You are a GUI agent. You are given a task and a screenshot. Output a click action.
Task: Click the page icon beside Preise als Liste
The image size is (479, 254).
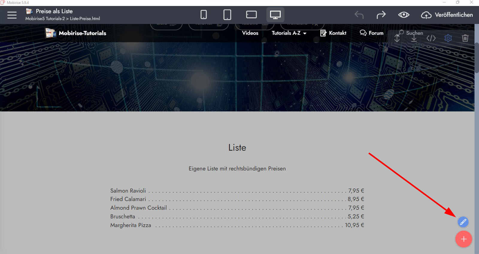(29, 11)
